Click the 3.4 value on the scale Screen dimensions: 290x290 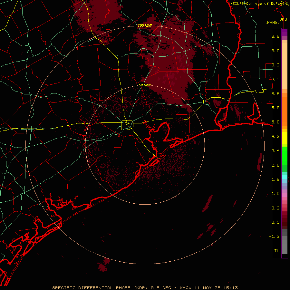(275, 151)
